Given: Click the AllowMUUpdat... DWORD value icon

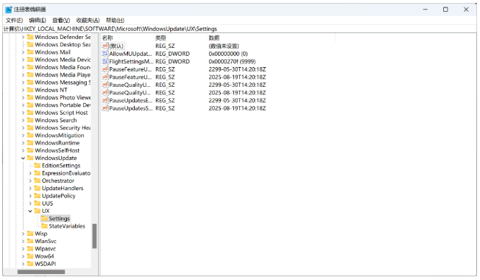Looking at the screenshot, I should tap(105, 54).
